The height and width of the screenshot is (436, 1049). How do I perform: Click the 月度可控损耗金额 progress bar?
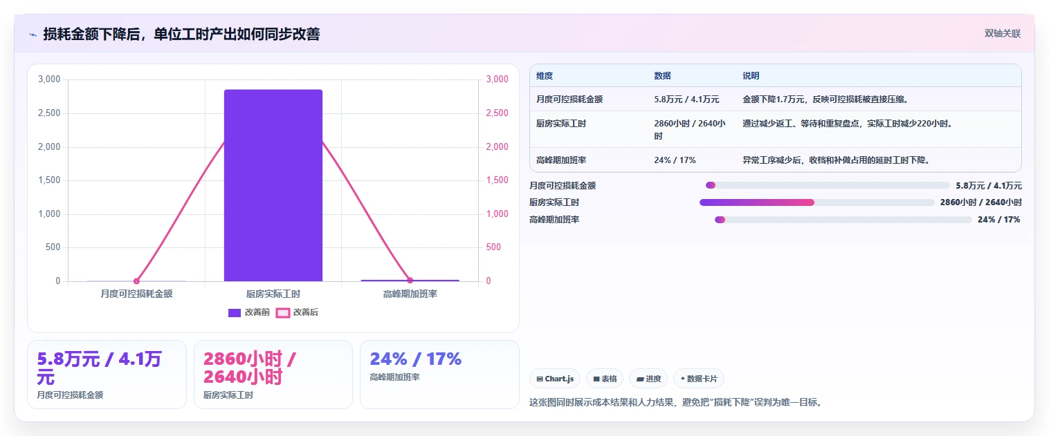[x=828, y=185]
